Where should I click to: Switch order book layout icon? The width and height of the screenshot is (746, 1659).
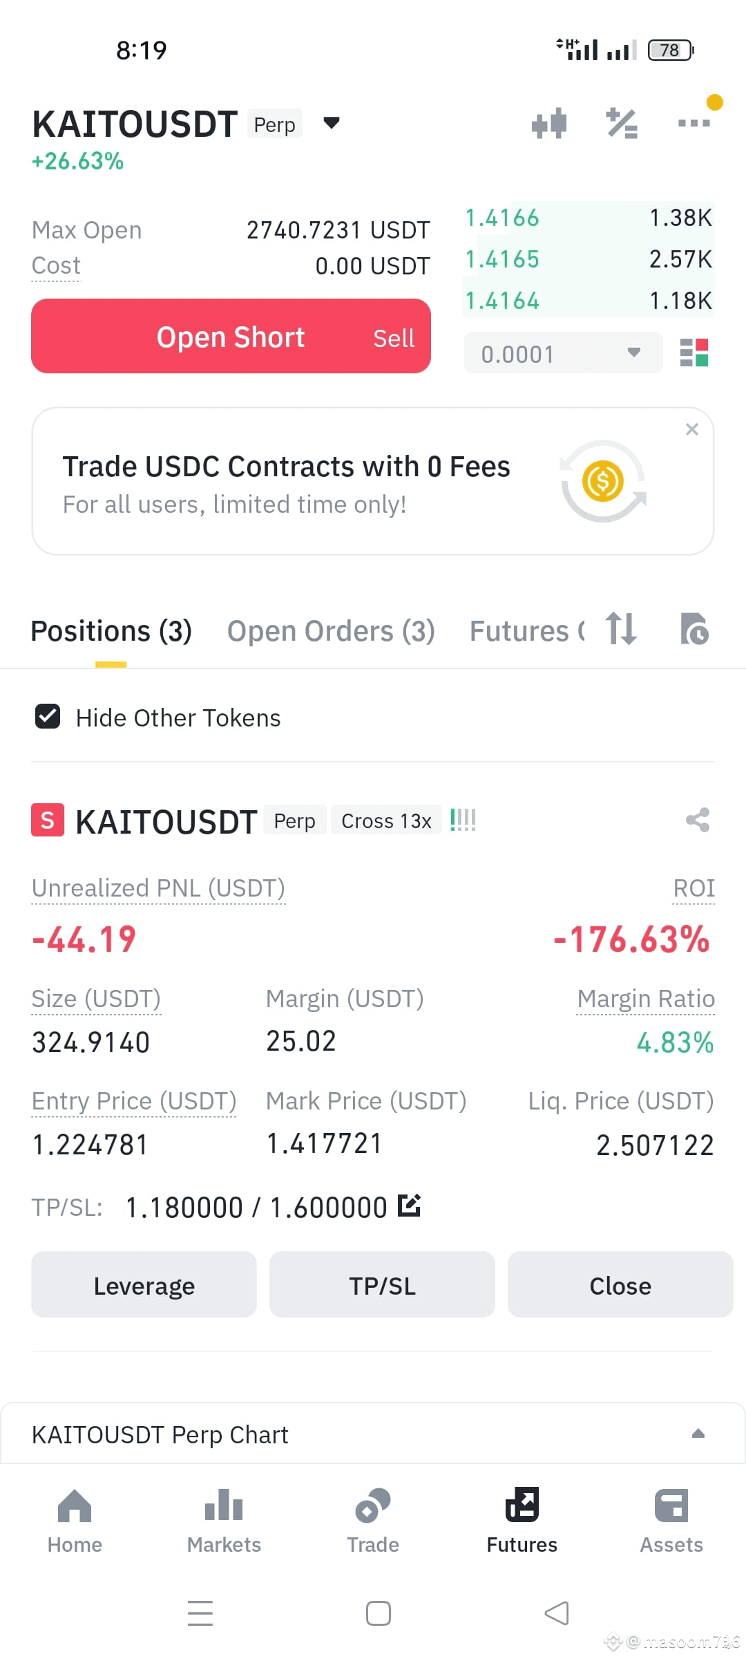(x=694, y=353)
